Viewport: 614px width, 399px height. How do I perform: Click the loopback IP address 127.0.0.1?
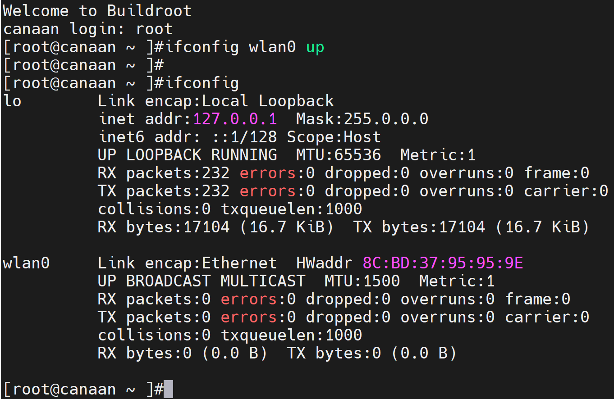point(235,119)
